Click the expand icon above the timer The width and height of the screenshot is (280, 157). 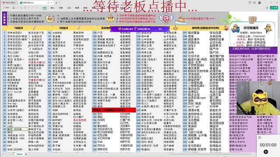tap(259, 138)
